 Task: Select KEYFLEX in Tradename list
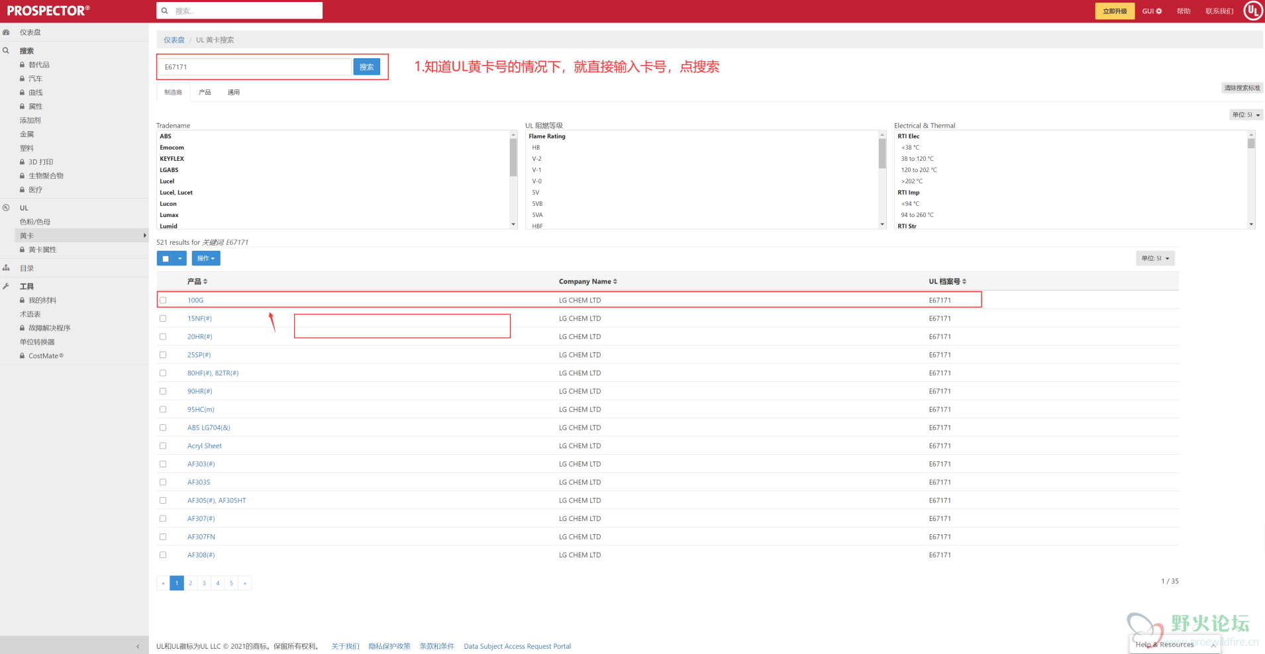[x=172, y=159]
